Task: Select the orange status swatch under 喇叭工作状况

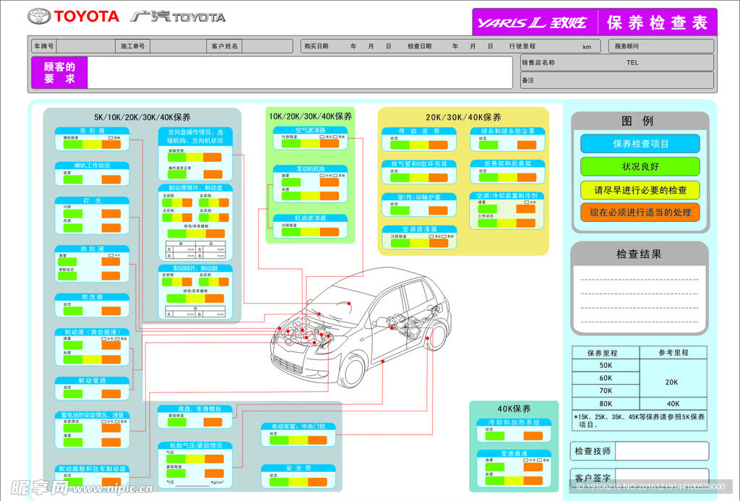Action: pos(111,179)
